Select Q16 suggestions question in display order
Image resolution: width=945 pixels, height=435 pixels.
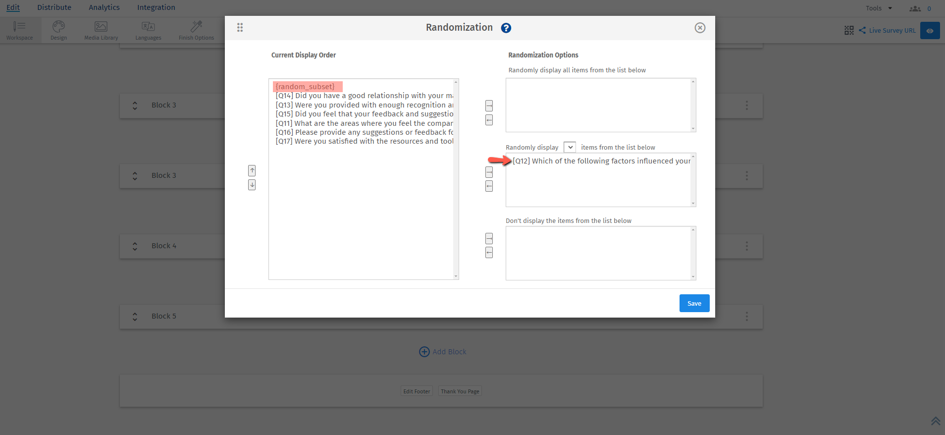tap(364, 132)
